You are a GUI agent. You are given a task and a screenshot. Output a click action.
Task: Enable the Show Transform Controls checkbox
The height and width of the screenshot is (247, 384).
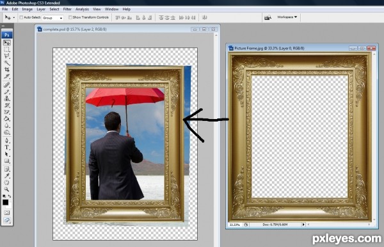tap(70, 17)
